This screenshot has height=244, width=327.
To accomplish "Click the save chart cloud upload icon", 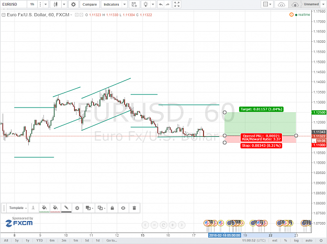I will pyautogui.click(x=295, y=4).
